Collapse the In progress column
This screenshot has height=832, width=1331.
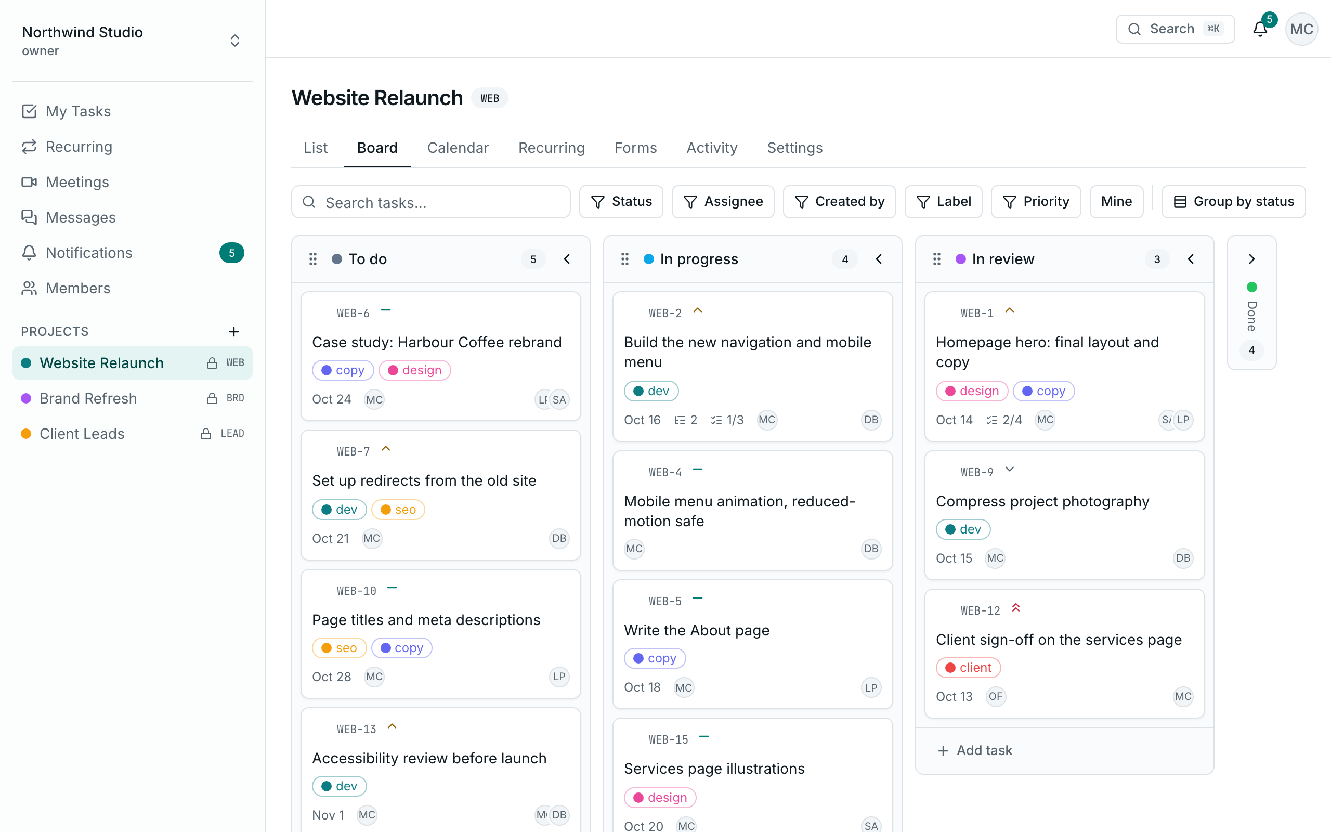[878, 259]
